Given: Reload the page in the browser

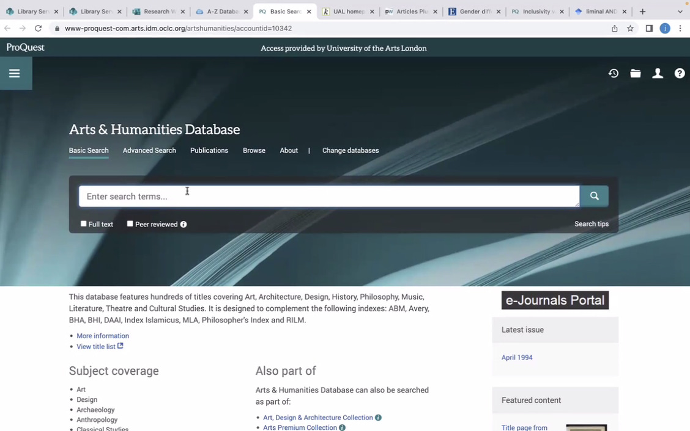Looking at the screenshot, I should [x=38, y=28].
